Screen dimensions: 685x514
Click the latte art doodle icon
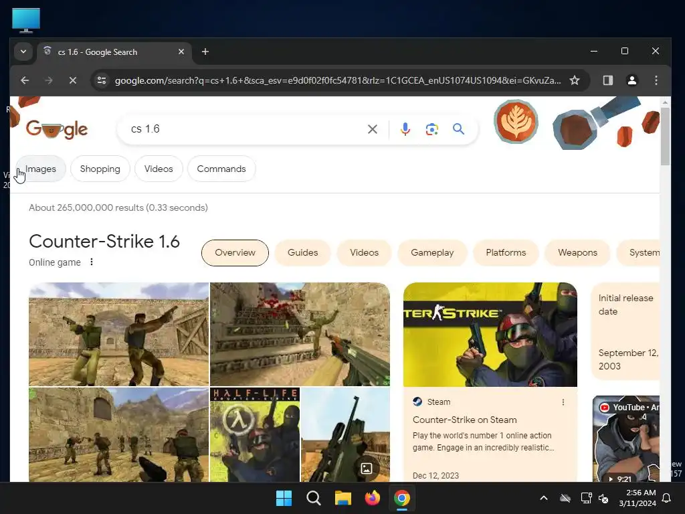tap(516, 122)
